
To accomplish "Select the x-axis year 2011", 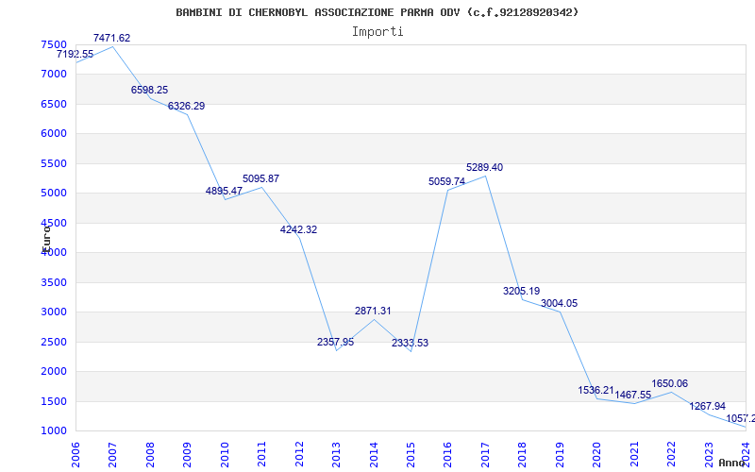I will [261, 455].
